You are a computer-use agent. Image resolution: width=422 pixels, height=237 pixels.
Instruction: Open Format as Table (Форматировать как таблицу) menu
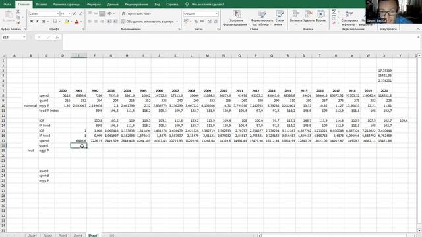[x=262, y=18]
